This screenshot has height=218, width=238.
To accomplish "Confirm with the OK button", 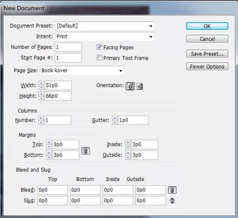I will click(x=207, y=26).
